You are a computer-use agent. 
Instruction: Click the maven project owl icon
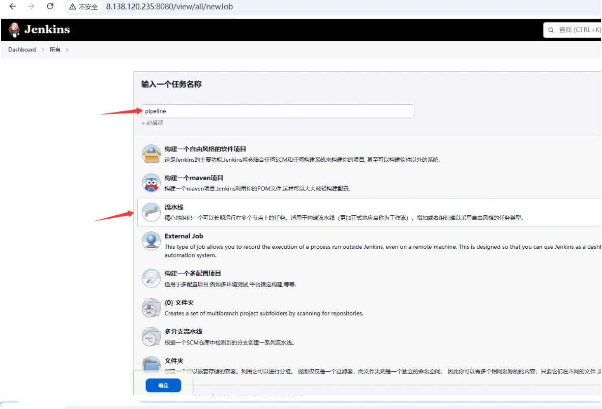point(152,183)
